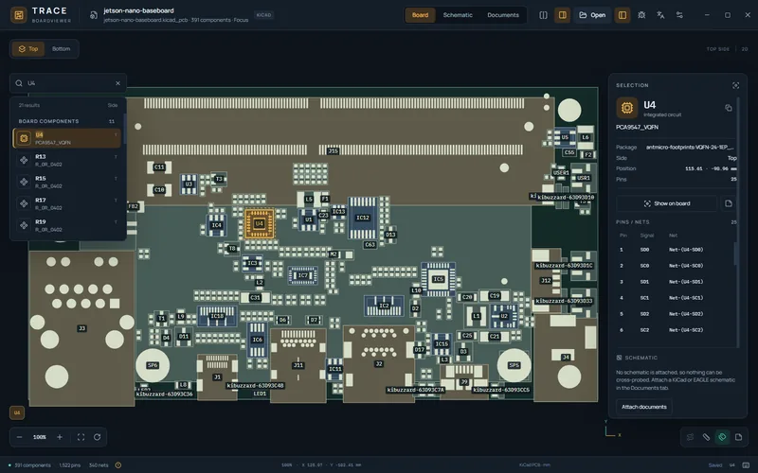758x473 pixels.
Task: Open the language translate icon
Action: (x=660, y=15)
